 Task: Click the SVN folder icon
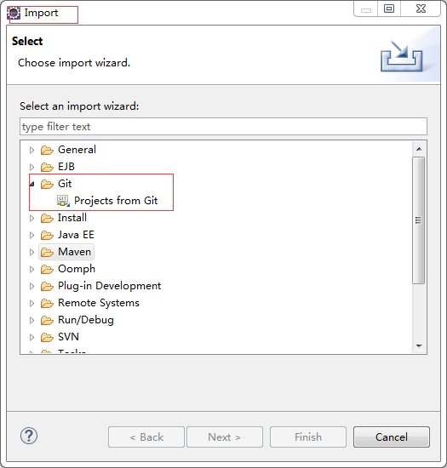pos(47,337)
